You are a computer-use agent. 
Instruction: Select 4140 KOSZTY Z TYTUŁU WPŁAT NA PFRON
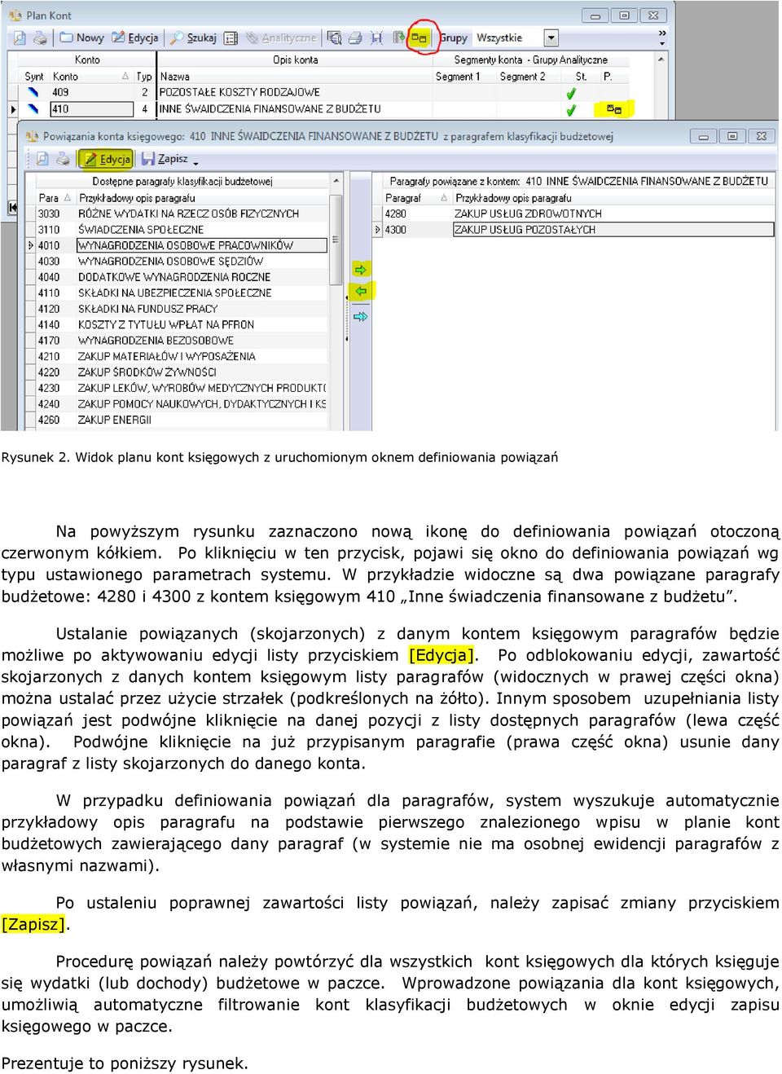(182, 325)
